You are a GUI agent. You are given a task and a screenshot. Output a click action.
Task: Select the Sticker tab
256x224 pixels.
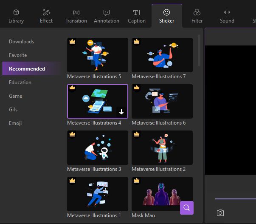167,16
